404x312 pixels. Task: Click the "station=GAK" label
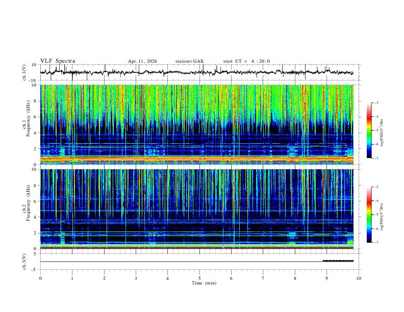click(189, 61)
